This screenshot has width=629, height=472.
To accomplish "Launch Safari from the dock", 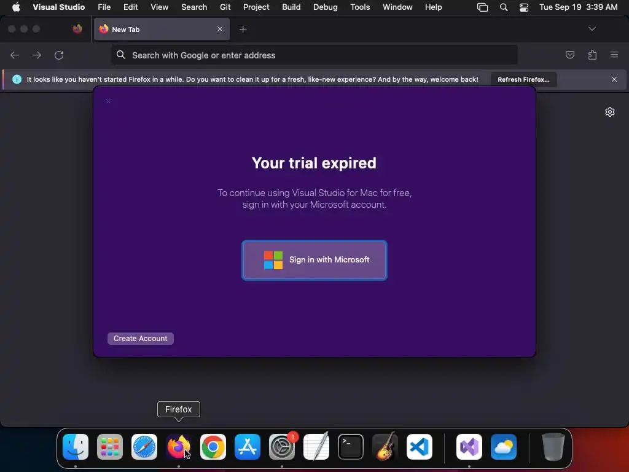I will (x=144, y=447).
